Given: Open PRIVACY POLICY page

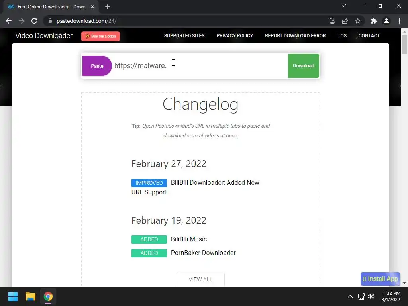Looking at the screenshot, I should coord(235,35).
